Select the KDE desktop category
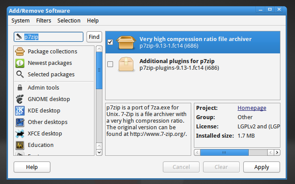Screen dimensions: 295x184 (54, 110)
